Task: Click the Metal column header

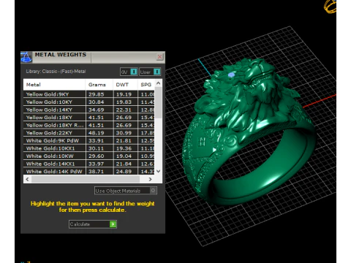Action: click(54, 85)
